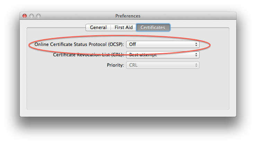The image size is (256, 144).
Task: Select the Certificates tab
Action: (x=153, y=27)
